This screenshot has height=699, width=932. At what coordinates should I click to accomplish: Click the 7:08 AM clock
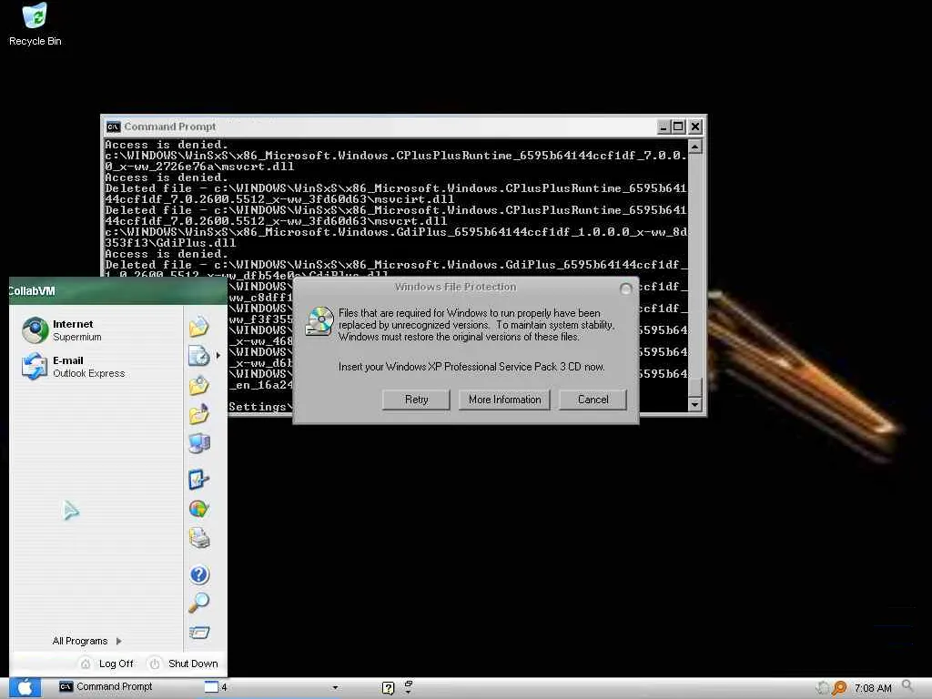pyautogui.click(x=873, y=688)
